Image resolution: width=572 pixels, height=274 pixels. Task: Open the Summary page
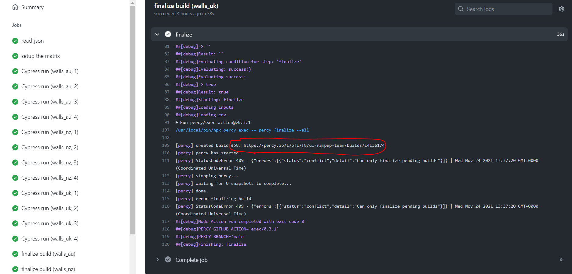[32, 7]
